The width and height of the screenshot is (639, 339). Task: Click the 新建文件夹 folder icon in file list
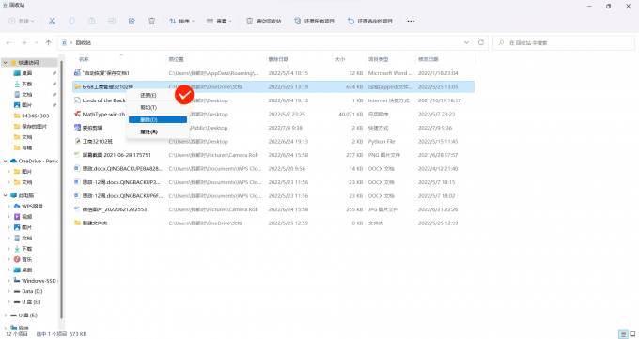click(77, 223)
